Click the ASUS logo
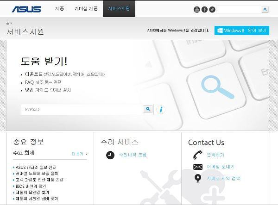This screenshot has width=278, height=205. click(x=26, y=9)
